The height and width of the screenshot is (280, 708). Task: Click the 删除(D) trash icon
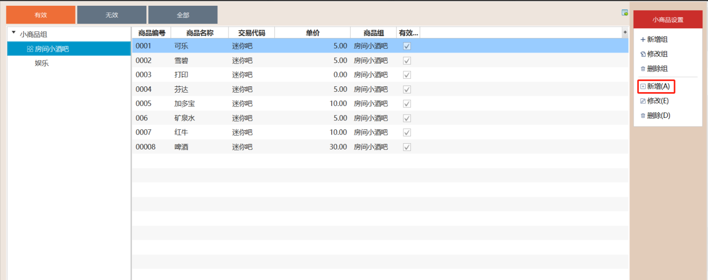[643, 116]
